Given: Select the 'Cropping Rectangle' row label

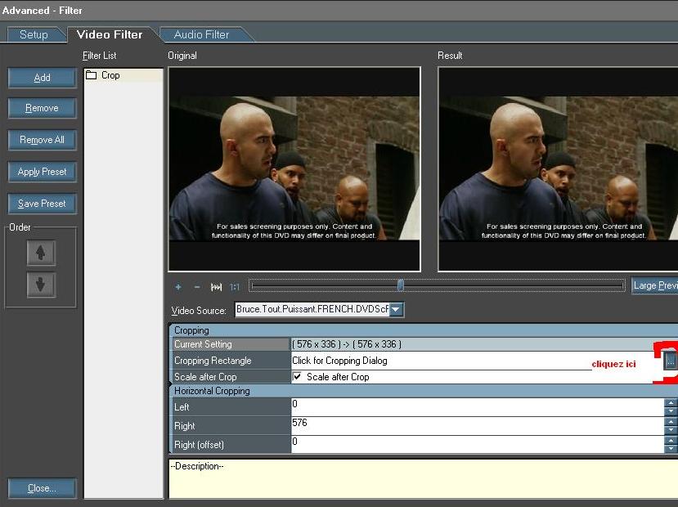Looking at the screenshot, I should (x=213, y=361).
